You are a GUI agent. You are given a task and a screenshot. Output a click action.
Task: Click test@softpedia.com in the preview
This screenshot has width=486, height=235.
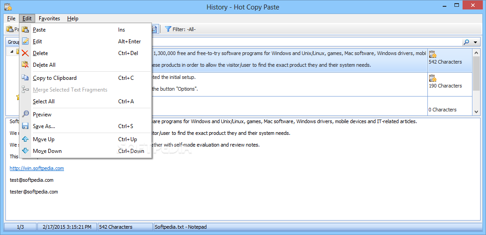tap(32, 180)
